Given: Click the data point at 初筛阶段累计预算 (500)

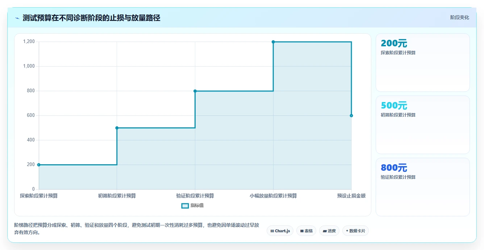Looking at the screenshot, I should point(117,128).
